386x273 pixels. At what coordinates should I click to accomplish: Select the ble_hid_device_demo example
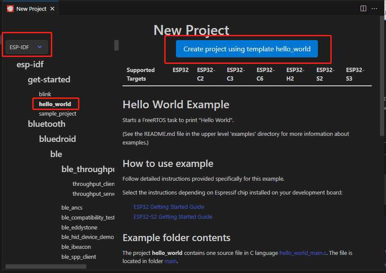(88, 237)
